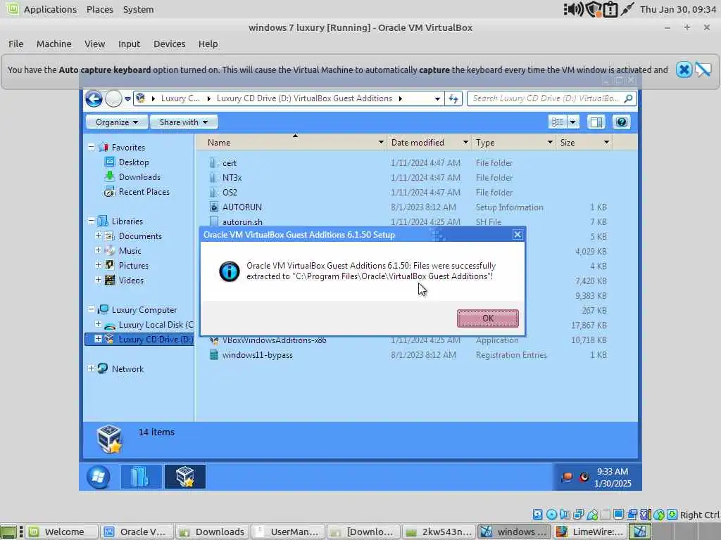Viewport: 721px width, 540px height.
Task: Click the guest tray flag icon
Action: pos(567,477)
